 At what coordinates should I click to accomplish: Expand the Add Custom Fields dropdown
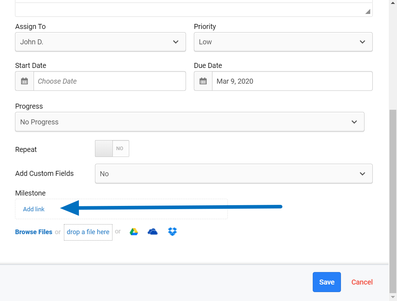click(233, 174)
